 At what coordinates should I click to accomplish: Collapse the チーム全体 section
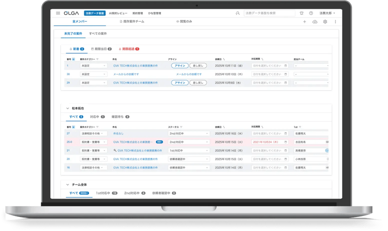coord(67,185)
